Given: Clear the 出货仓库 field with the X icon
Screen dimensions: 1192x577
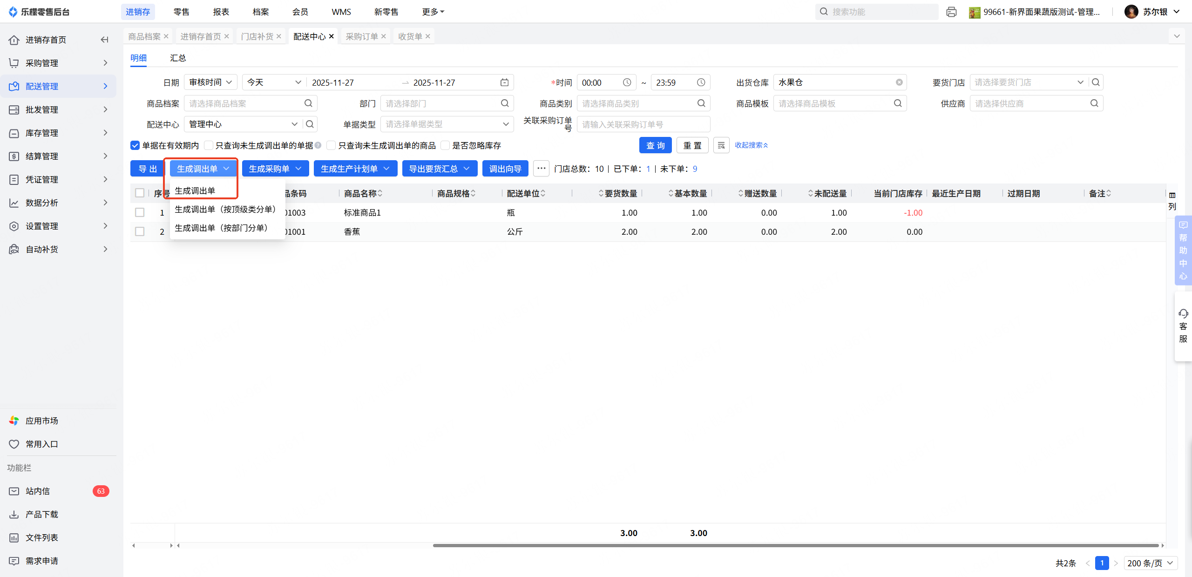Looking at the screenshot, I should 899,82.
